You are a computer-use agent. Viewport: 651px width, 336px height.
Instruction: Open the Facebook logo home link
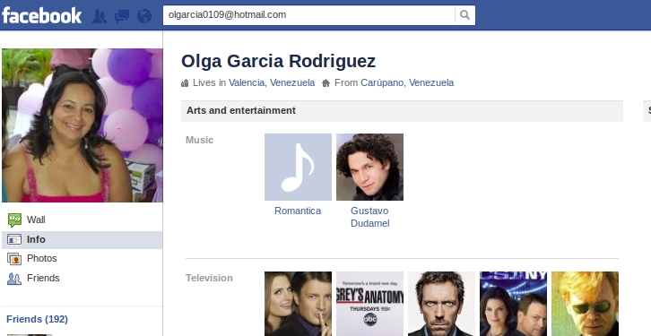click(41, 15)
